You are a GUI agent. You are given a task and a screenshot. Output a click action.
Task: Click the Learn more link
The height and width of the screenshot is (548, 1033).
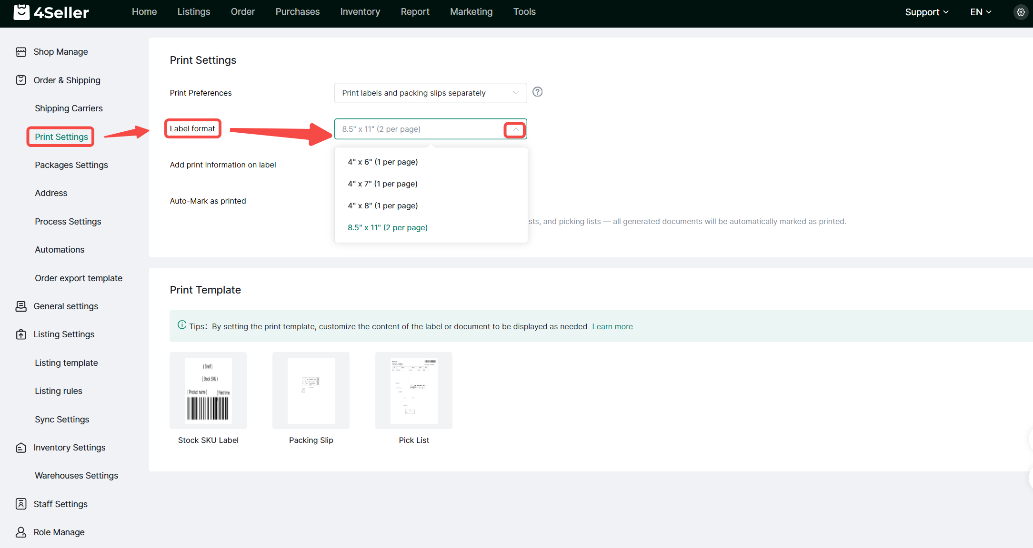point(612,326)
